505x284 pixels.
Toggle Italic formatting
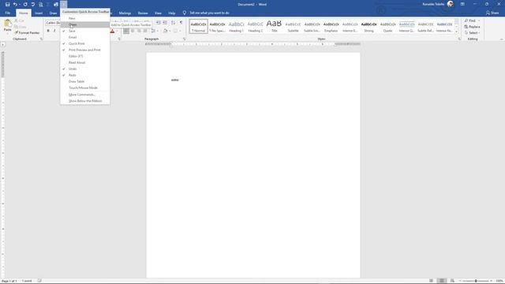(54, 31)
